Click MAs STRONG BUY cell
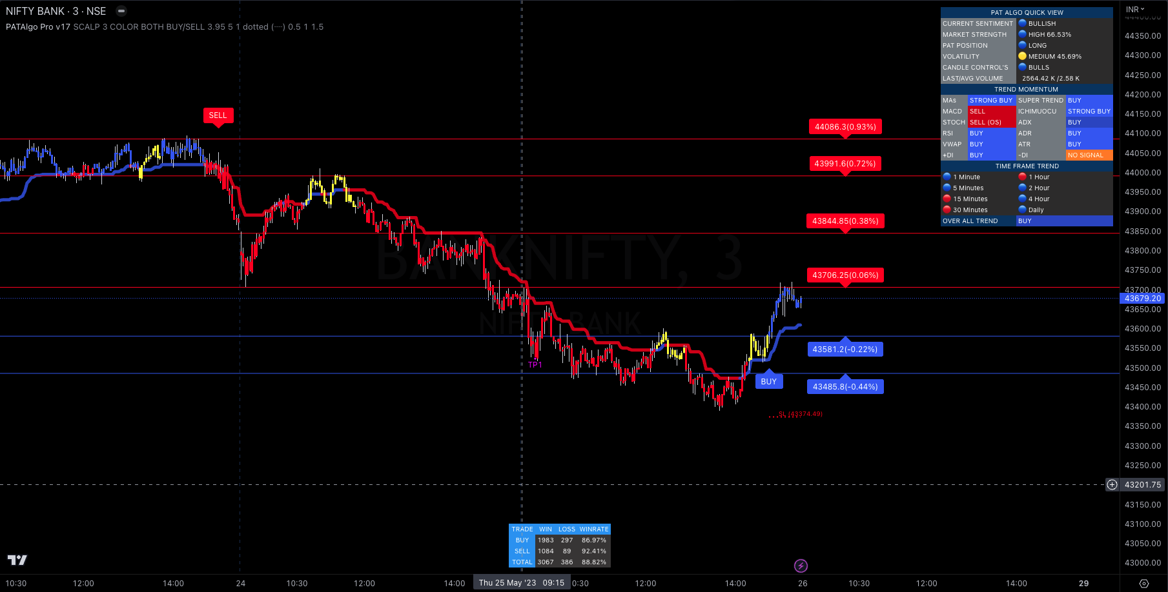Image resolution: width=1168 pixels, height=592 pixels. (992, 100)
